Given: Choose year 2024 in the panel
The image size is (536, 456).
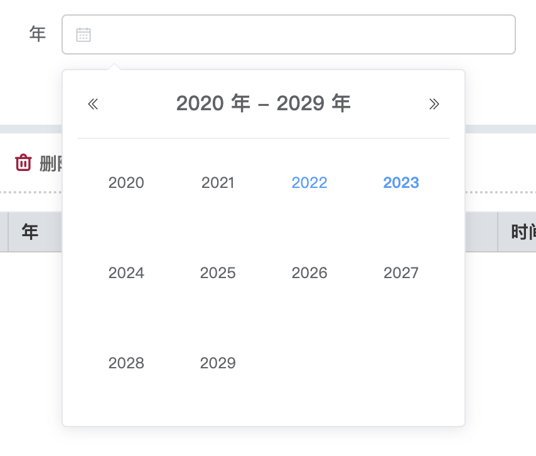Looking at the screenshot, I should click(126, 273).
